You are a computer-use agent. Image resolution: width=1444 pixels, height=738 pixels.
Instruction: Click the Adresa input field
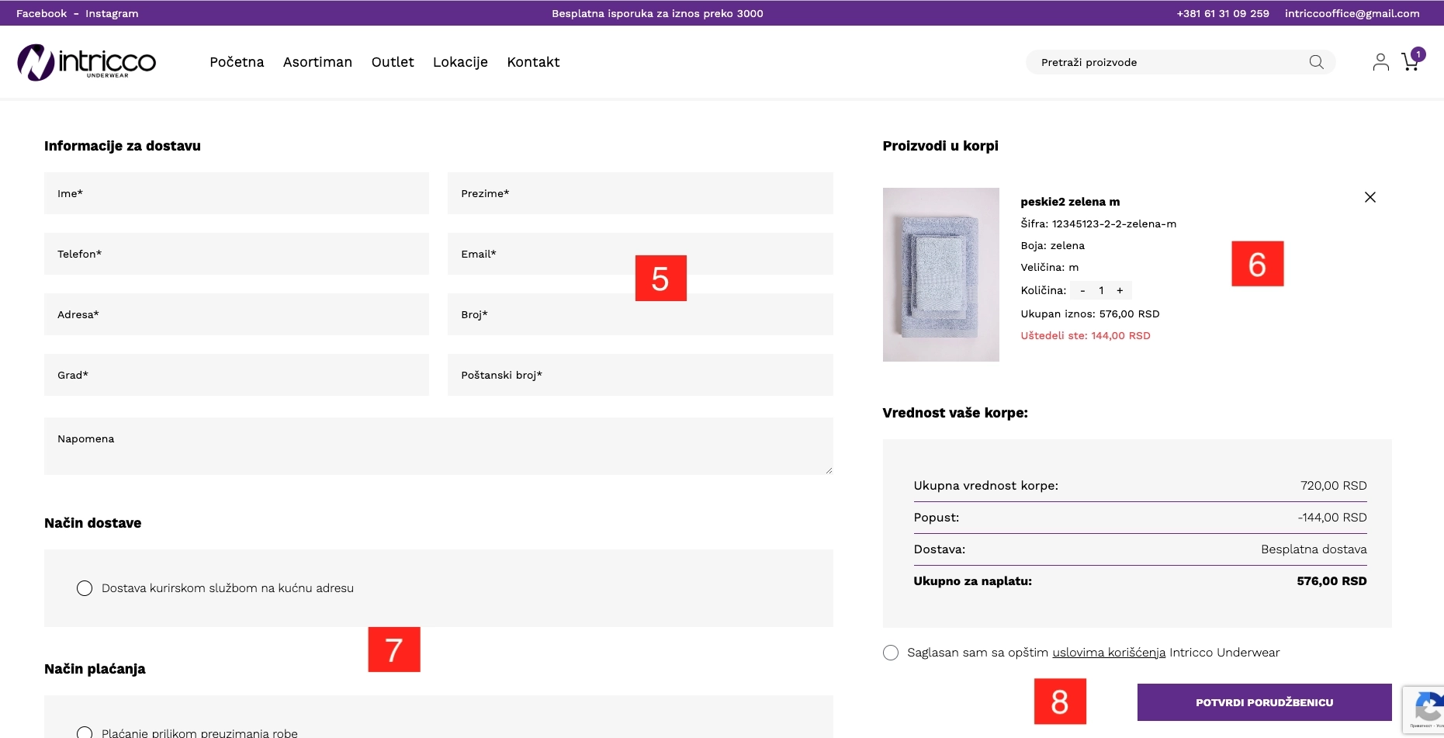coord(237,314)
